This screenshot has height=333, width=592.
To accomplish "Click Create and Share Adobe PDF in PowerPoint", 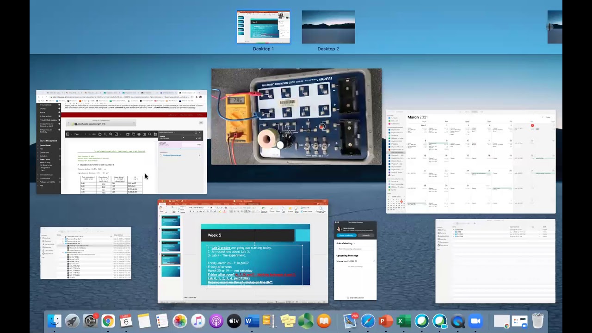I will click(x=321, y=210).
